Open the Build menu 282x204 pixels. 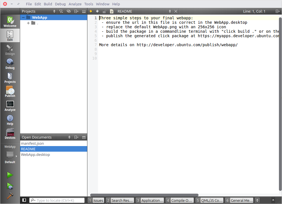(48, 4)
